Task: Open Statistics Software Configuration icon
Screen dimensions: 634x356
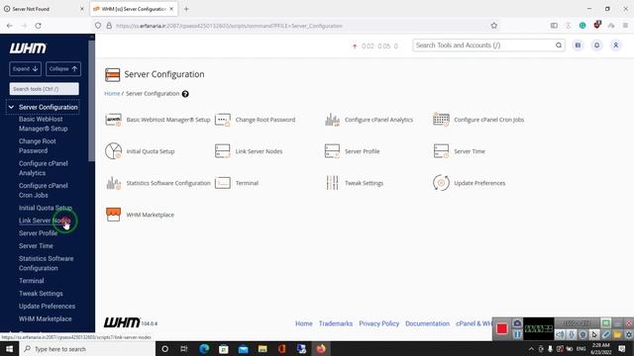Action: (x=113, y=183)
